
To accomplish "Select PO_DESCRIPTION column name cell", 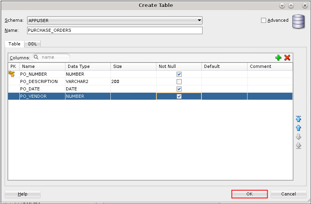I will click(x=42, y=81).
